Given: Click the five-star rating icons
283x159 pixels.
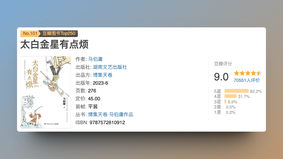Looking at the screenshot, I should point(248,73).
